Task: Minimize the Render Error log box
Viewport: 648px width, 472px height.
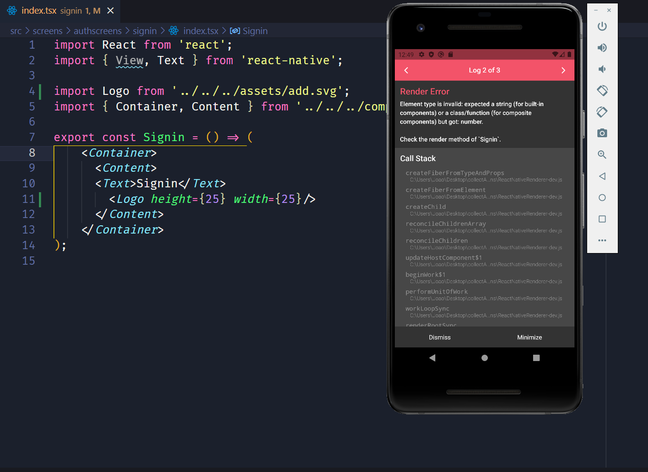Action: pos(530,337)
